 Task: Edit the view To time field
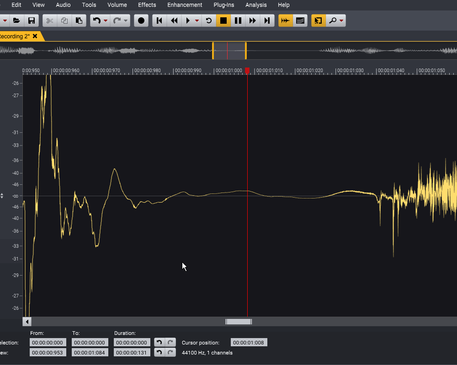(90, 353)
